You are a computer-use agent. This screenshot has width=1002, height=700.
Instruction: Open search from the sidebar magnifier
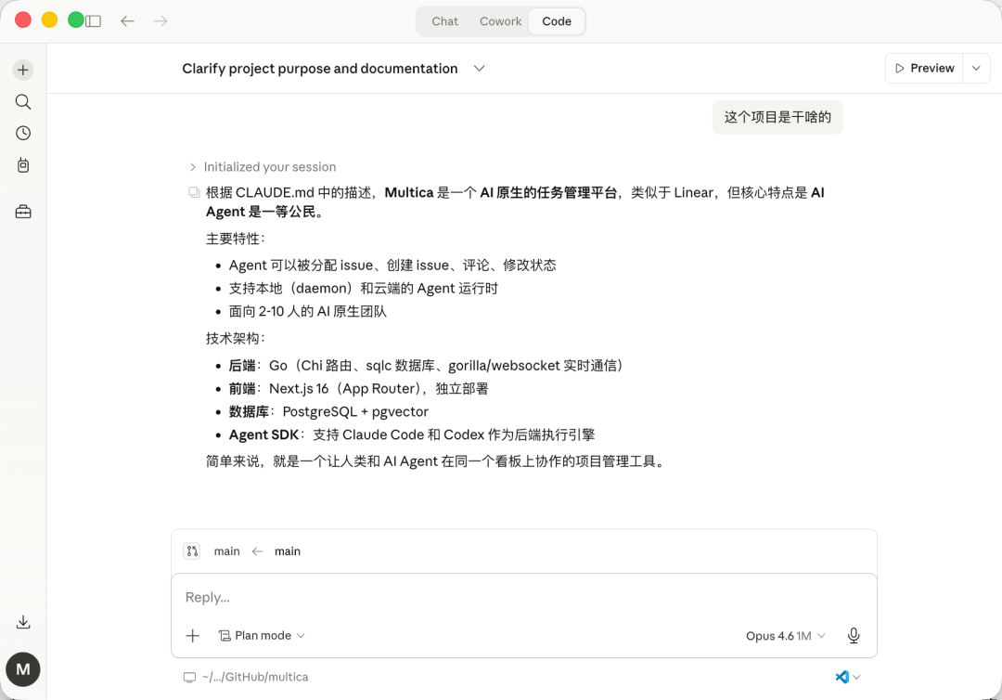click(x=23, y=101)
